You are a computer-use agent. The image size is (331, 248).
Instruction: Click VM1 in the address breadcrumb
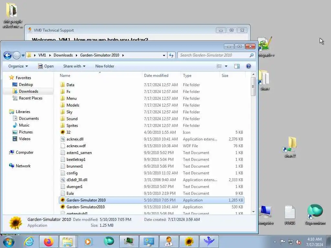tap(42, 55)
